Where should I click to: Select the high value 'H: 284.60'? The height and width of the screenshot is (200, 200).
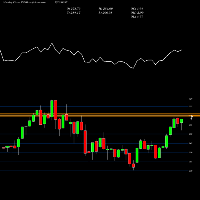106,9
